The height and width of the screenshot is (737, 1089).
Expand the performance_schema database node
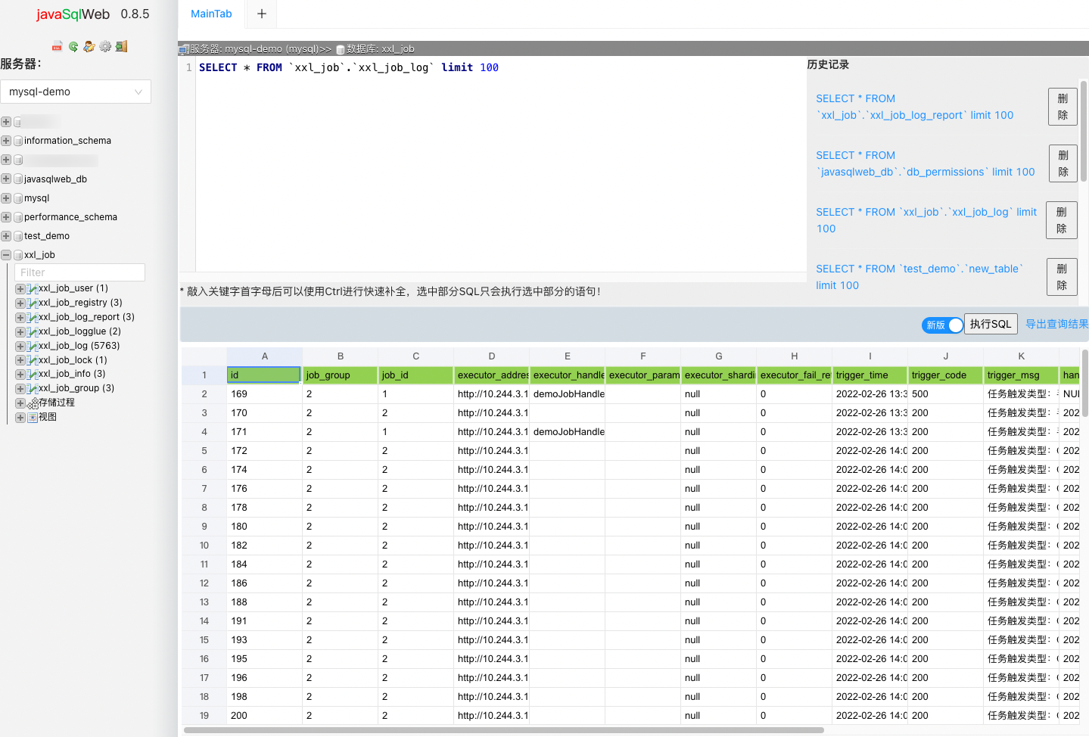6,217
